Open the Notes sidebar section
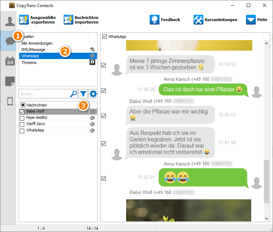 10,81
